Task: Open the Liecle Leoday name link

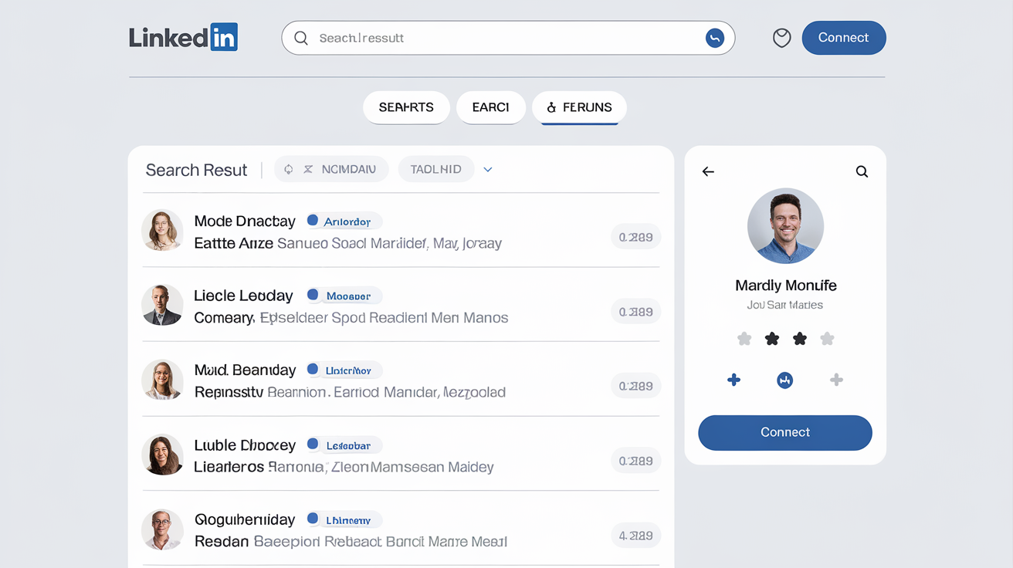Action: (x=243, y=296)
